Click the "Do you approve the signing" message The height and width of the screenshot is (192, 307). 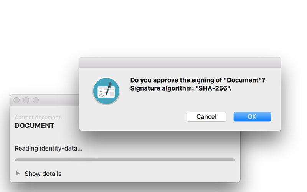[x=198, y=80]
